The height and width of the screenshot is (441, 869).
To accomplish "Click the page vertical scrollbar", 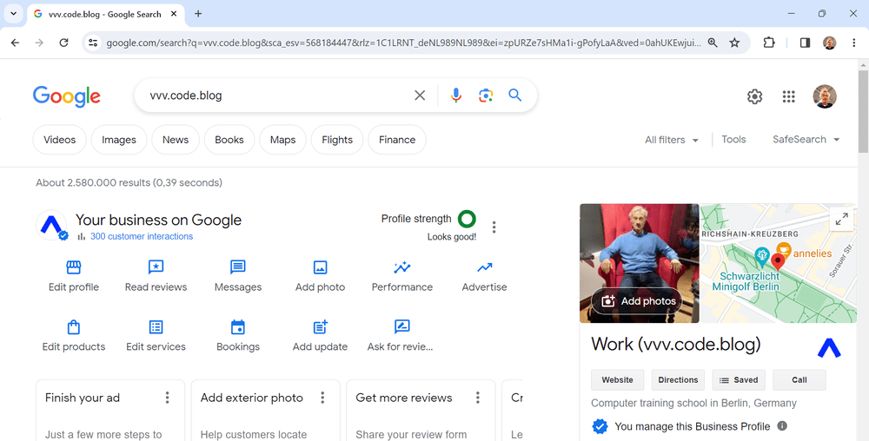I will coord(864,110).
